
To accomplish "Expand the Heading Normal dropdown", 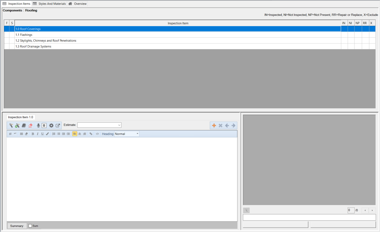I will point(137,134).
